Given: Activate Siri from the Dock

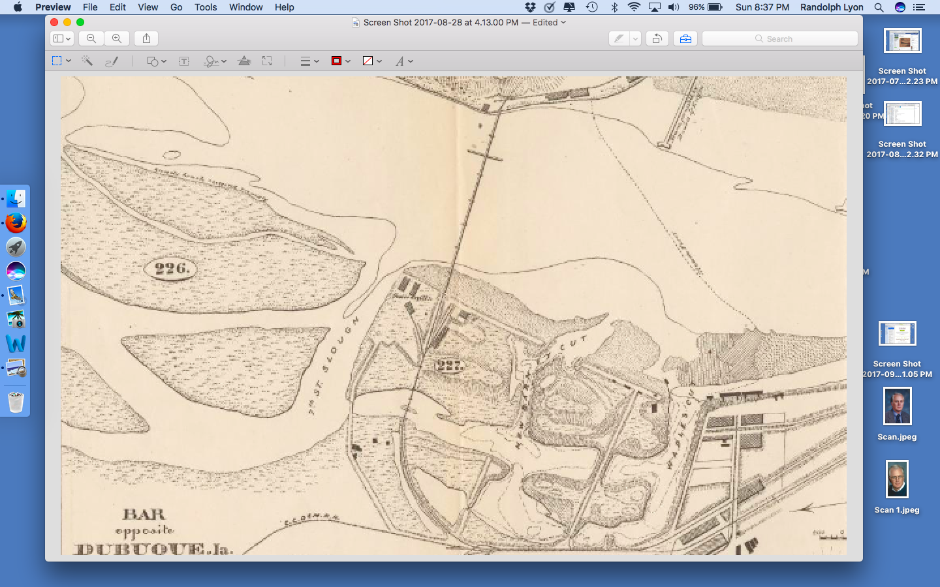Looking at the screenshot, I should click(16, 271).
